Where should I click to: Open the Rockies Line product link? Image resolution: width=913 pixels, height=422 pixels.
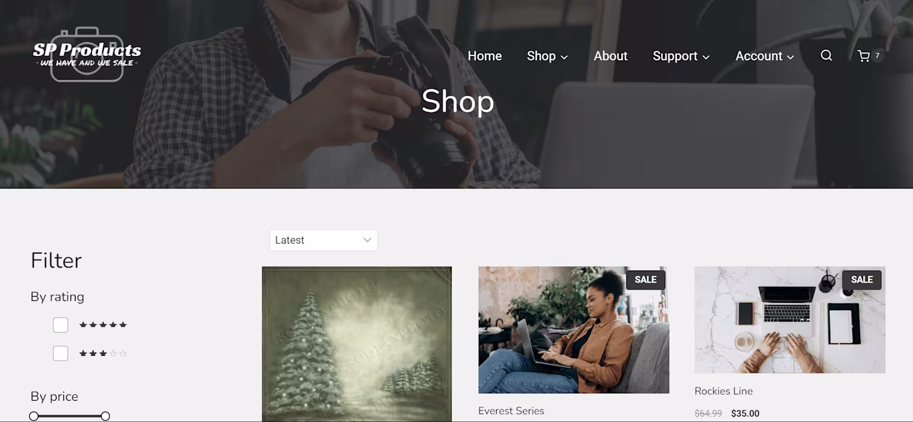724,391
